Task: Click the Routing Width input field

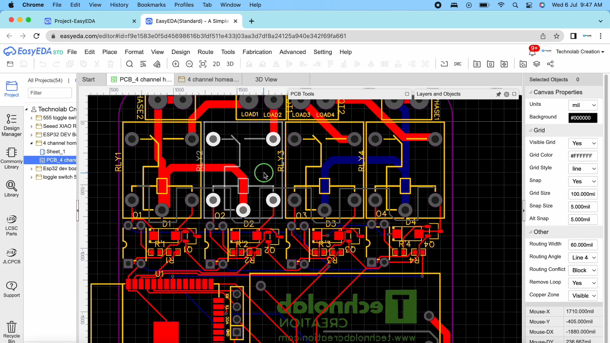Action: pyautogui.click(x=583, y=245)
